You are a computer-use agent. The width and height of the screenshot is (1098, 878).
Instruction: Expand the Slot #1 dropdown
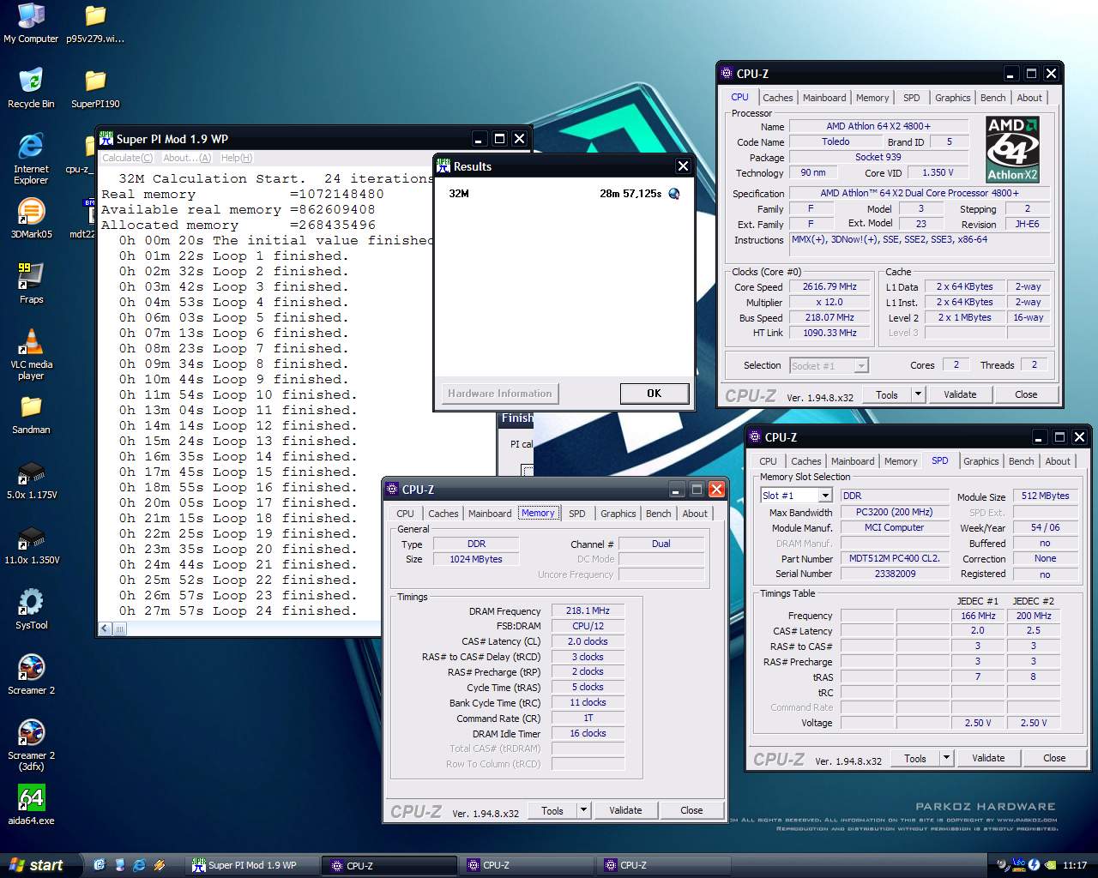coord(824,496)
